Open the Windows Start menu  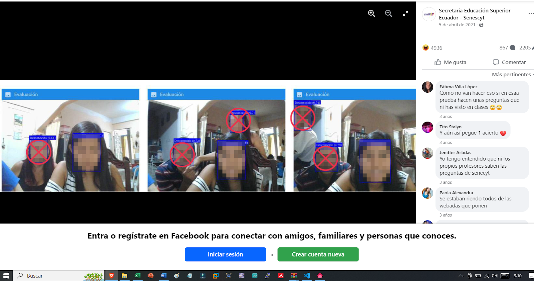pyautogui.click(x=6, y=276)
